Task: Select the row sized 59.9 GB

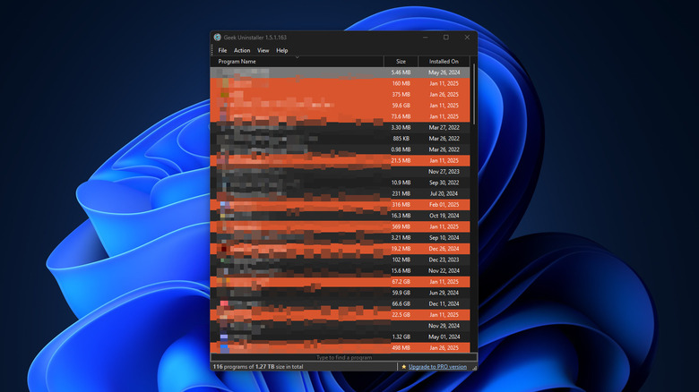Action: [x=341, y=293]
